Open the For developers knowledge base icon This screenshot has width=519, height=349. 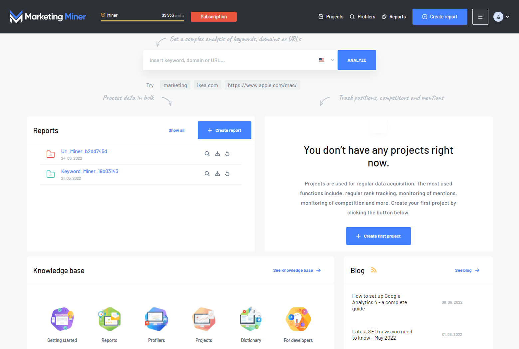(x=298, y=319)
